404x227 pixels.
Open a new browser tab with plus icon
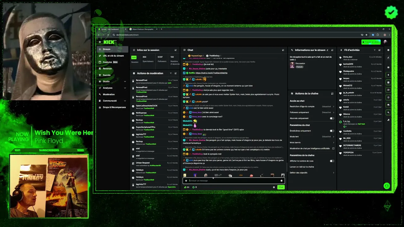pyautogui.click(x=162, y=29)
